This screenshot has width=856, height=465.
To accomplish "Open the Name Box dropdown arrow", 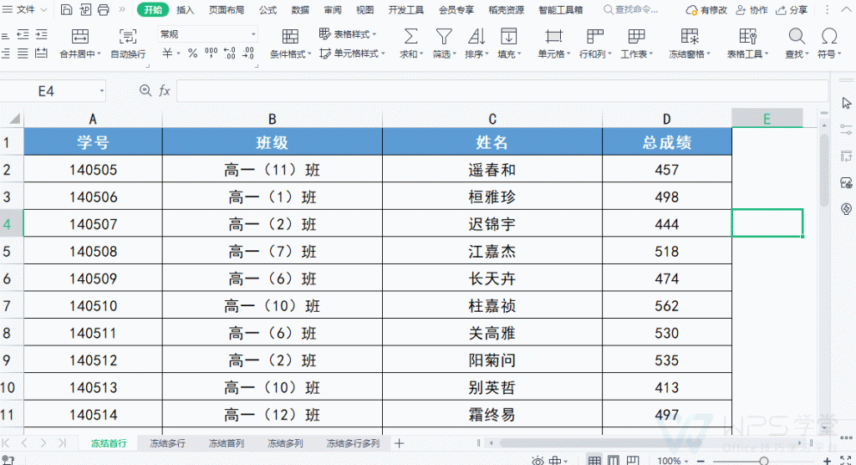I will click(101, 91).
